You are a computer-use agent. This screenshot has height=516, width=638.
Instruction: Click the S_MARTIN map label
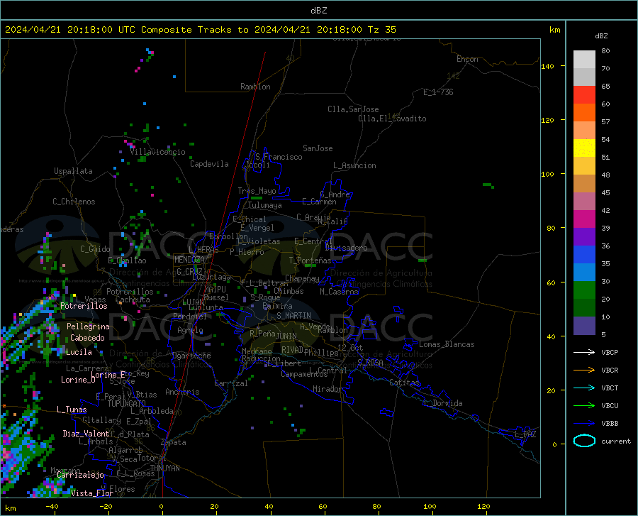point(293,316)
